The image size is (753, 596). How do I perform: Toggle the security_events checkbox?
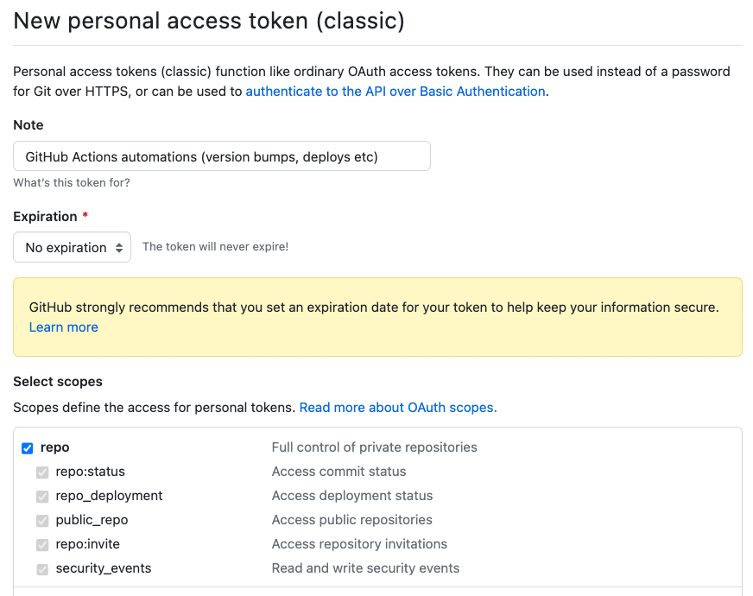tap(42, 569)
